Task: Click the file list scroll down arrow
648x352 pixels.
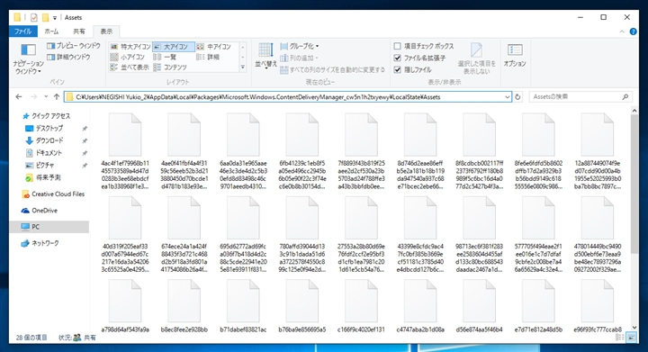Action: (x=634, y=328)
